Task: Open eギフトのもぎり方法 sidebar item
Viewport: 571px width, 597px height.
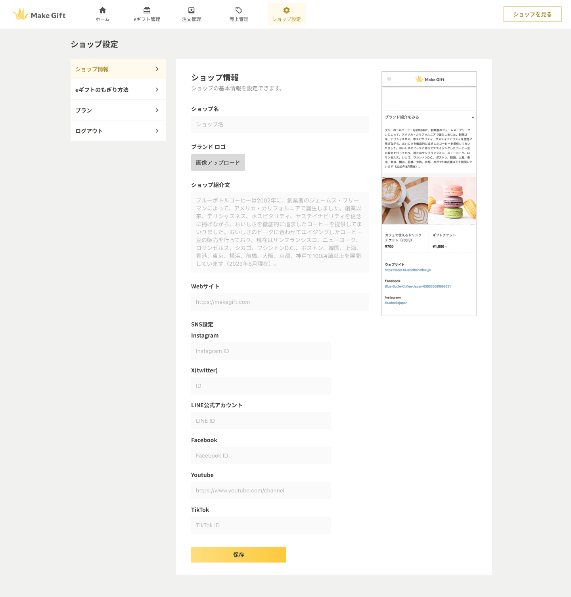Action: (118, 90)
